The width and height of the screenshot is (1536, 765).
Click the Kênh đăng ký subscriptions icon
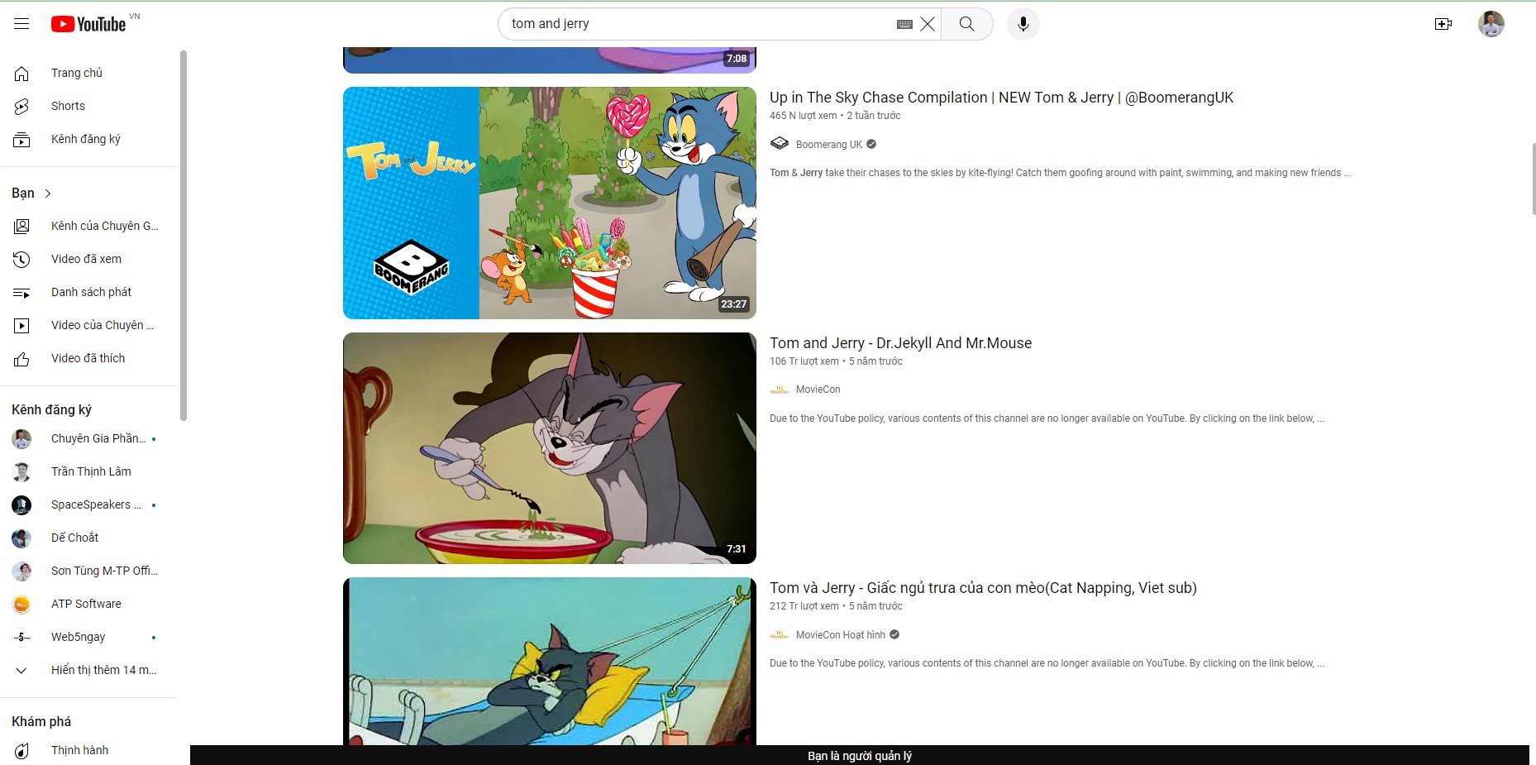pyautogui.click(x=21, y=140)
